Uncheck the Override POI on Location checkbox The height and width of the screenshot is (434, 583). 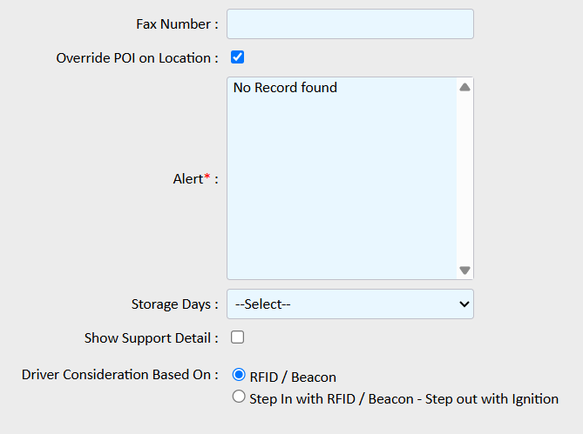pos(237,57)
